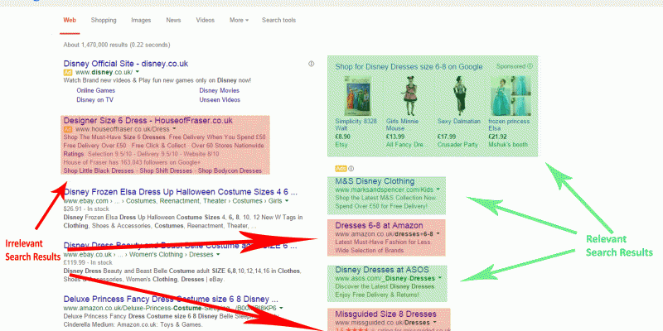Open the News tab

click(173, 20)
